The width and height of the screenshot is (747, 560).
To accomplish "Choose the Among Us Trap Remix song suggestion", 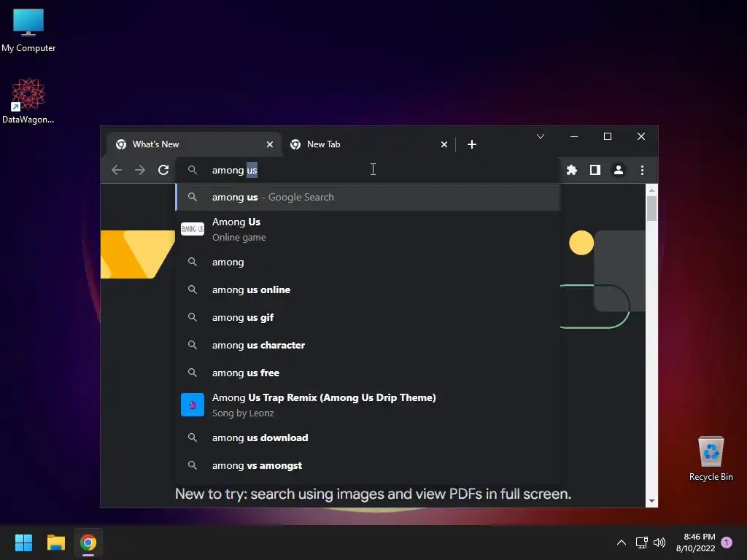I will (368, 405).
